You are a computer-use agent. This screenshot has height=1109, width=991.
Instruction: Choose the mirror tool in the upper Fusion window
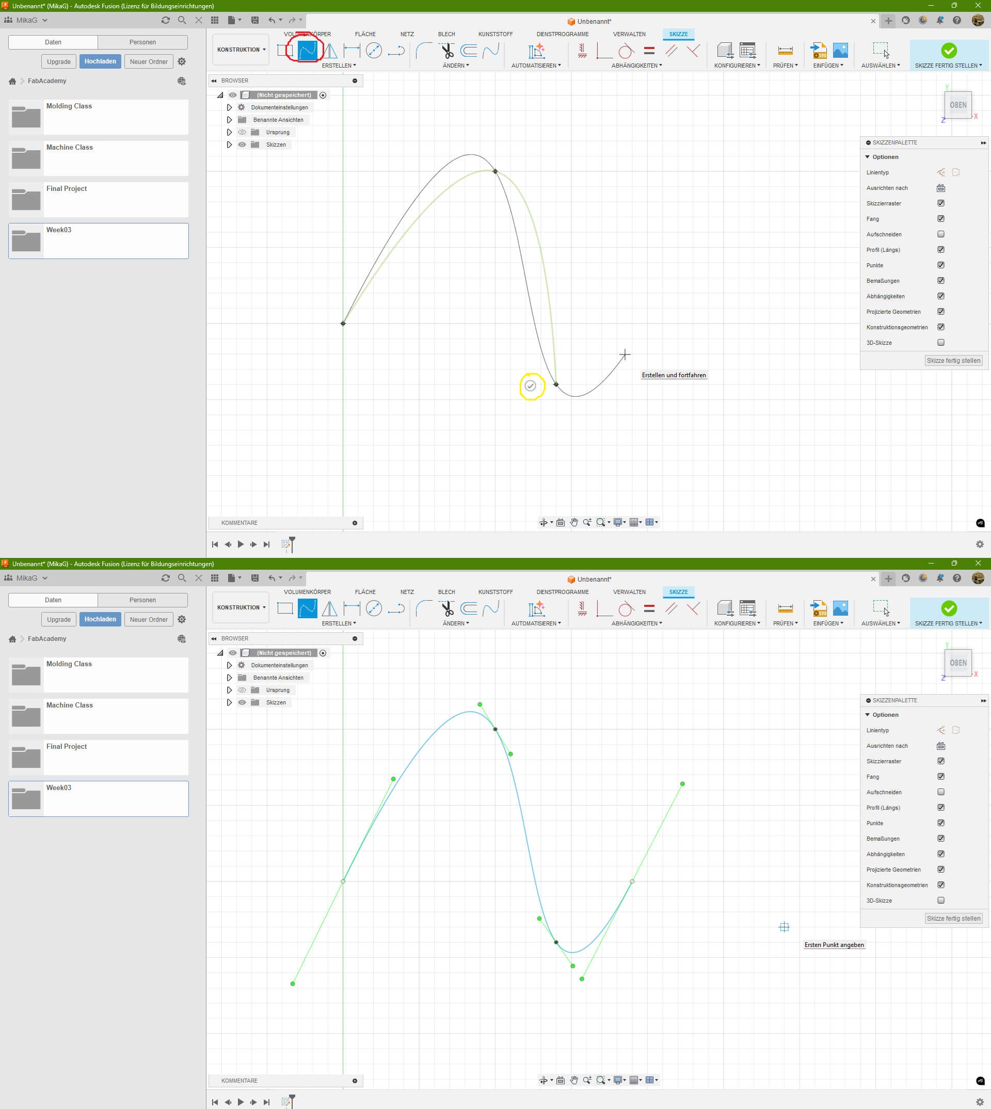(x=329, y=51)
